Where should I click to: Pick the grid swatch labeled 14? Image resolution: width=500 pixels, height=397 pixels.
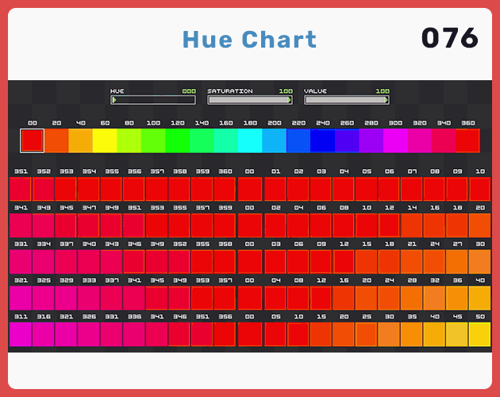point(412,225)
